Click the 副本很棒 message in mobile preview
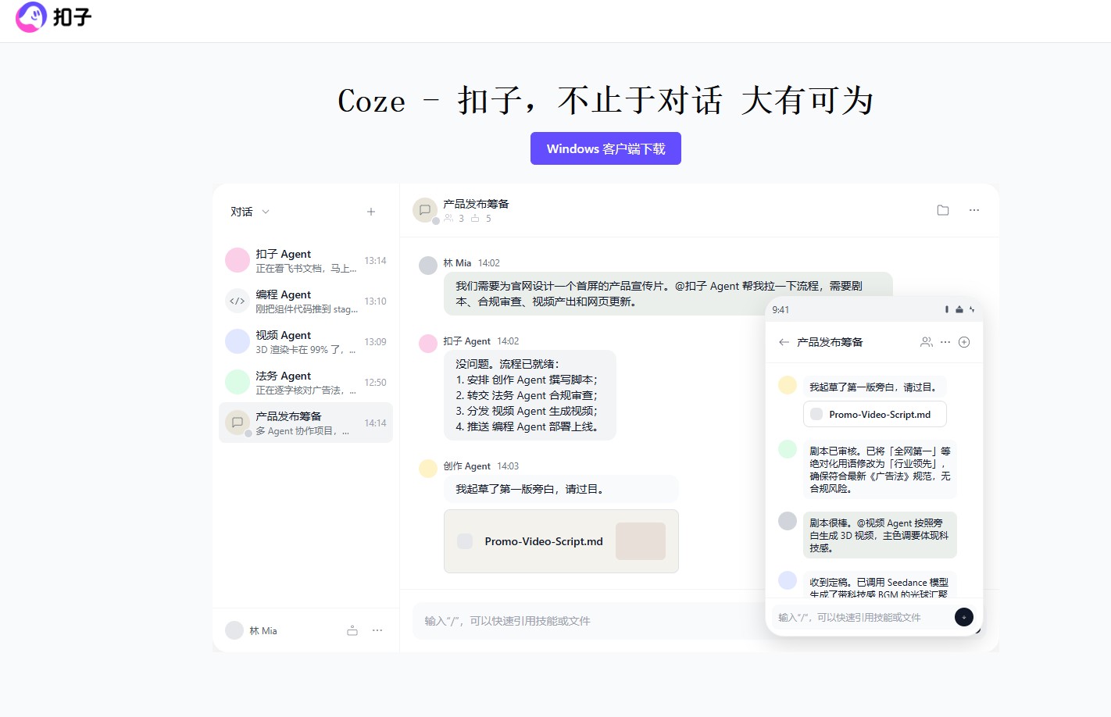The image size is (1111, 717). click(x=880, y=535)
